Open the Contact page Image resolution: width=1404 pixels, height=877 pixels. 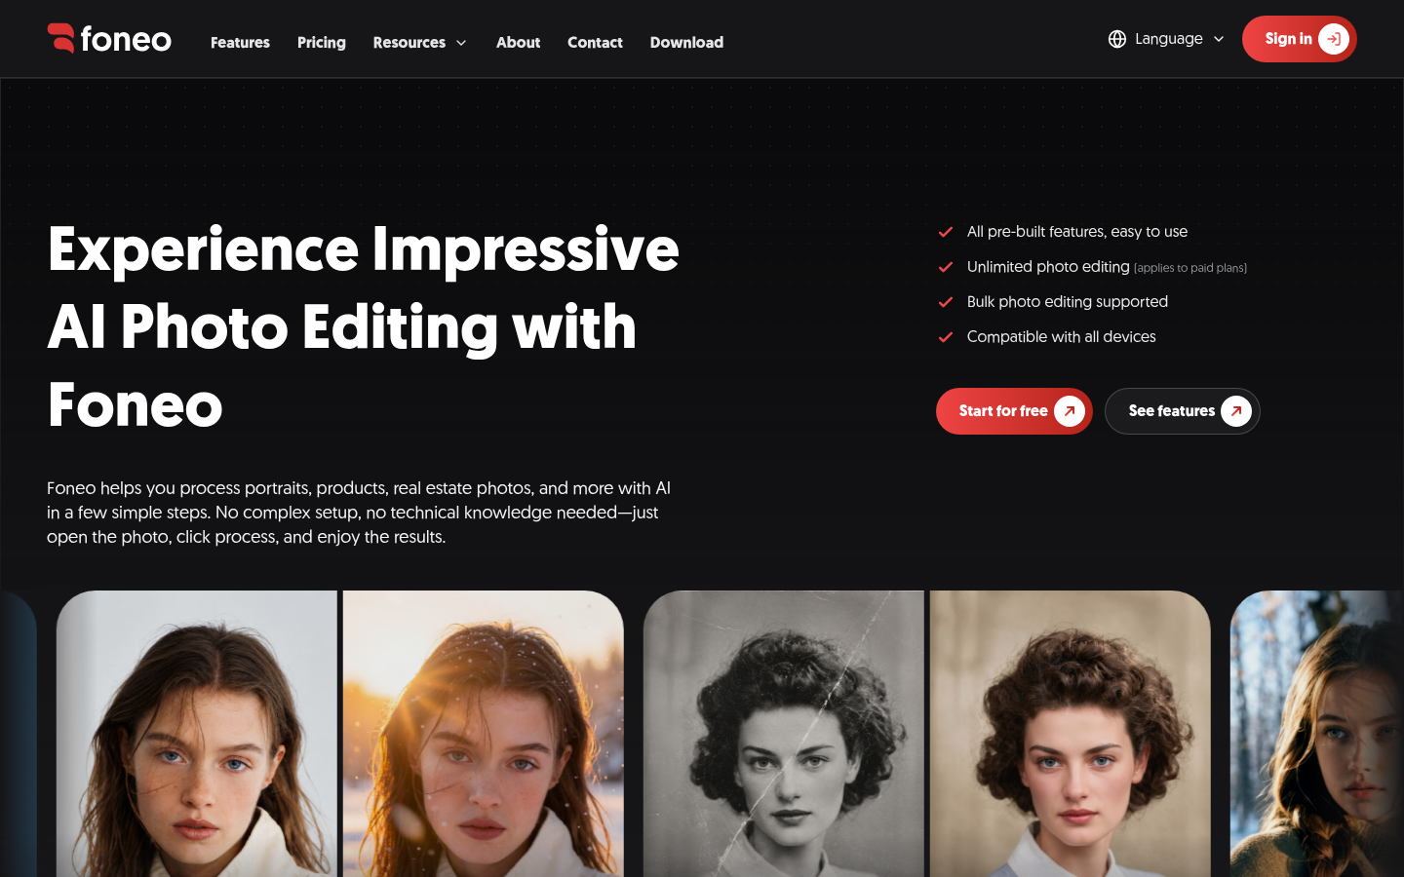pos(595,42)
